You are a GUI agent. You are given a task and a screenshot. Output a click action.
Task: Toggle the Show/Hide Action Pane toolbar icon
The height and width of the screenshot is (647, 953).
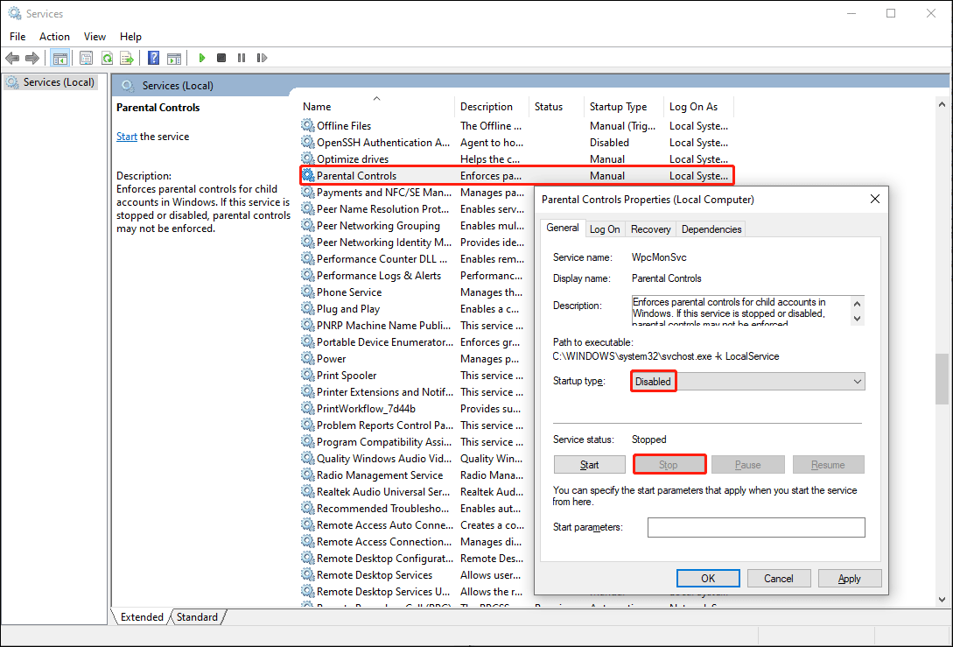coord(174,59)
